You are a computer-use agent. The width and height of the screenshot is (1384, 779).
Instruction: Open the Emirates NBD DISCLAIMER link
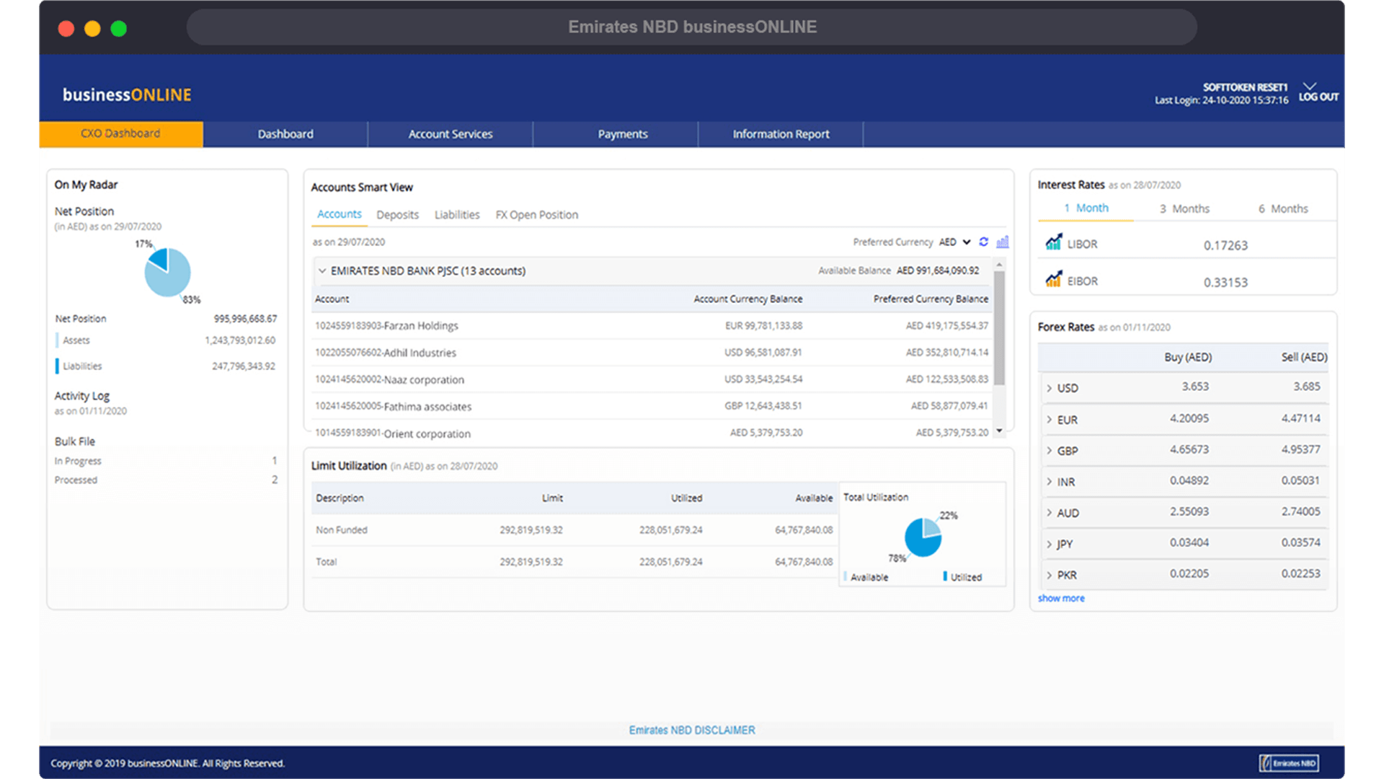tap(691, 730)
